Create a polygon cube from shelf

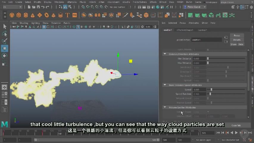coord(19,15)
